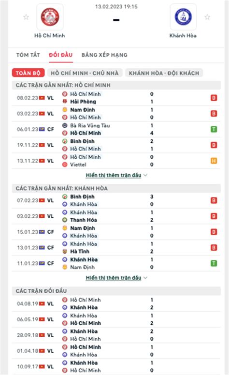Switch to the Bảng Xếp Hạng tab

(104, 55)
